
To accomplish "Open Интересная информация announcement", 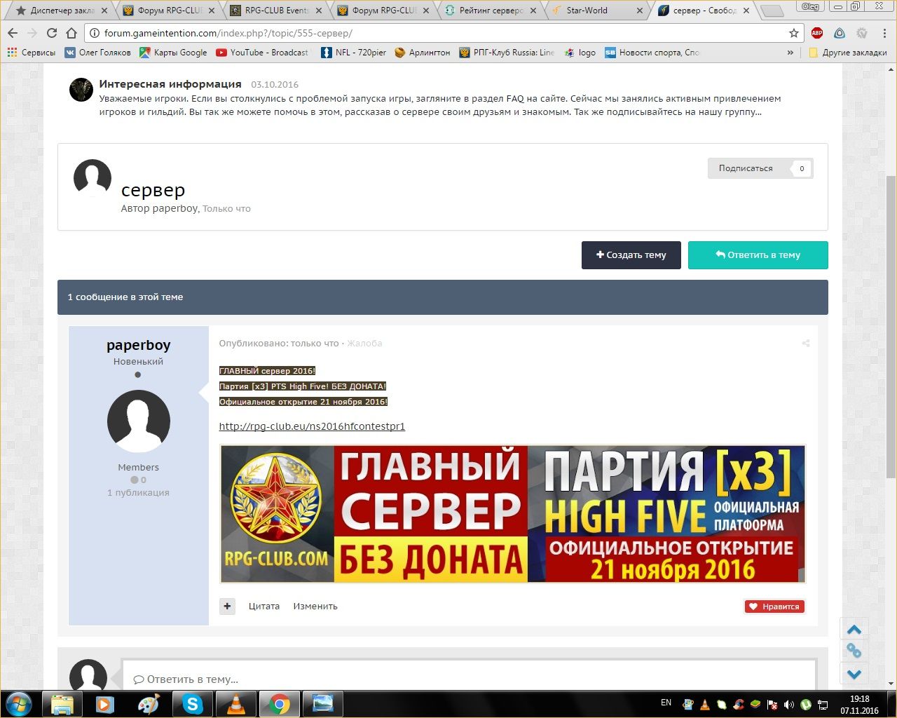I will point(170,84).
